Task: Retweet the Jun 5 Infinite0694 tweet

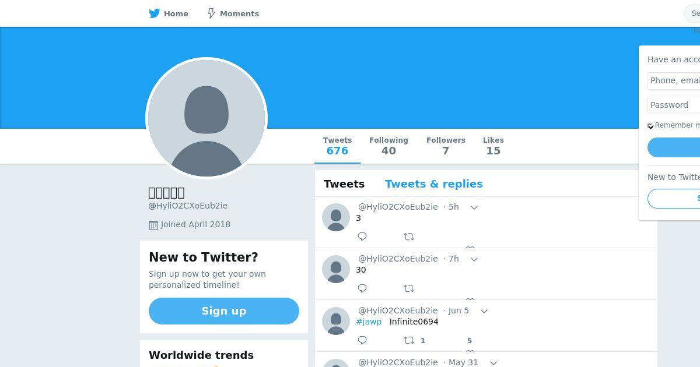Action: coord(409,340)
